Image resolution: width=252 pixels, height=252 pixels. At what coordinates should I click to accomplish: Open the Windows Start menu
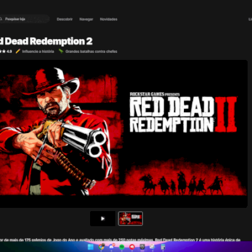pos(91,247)
